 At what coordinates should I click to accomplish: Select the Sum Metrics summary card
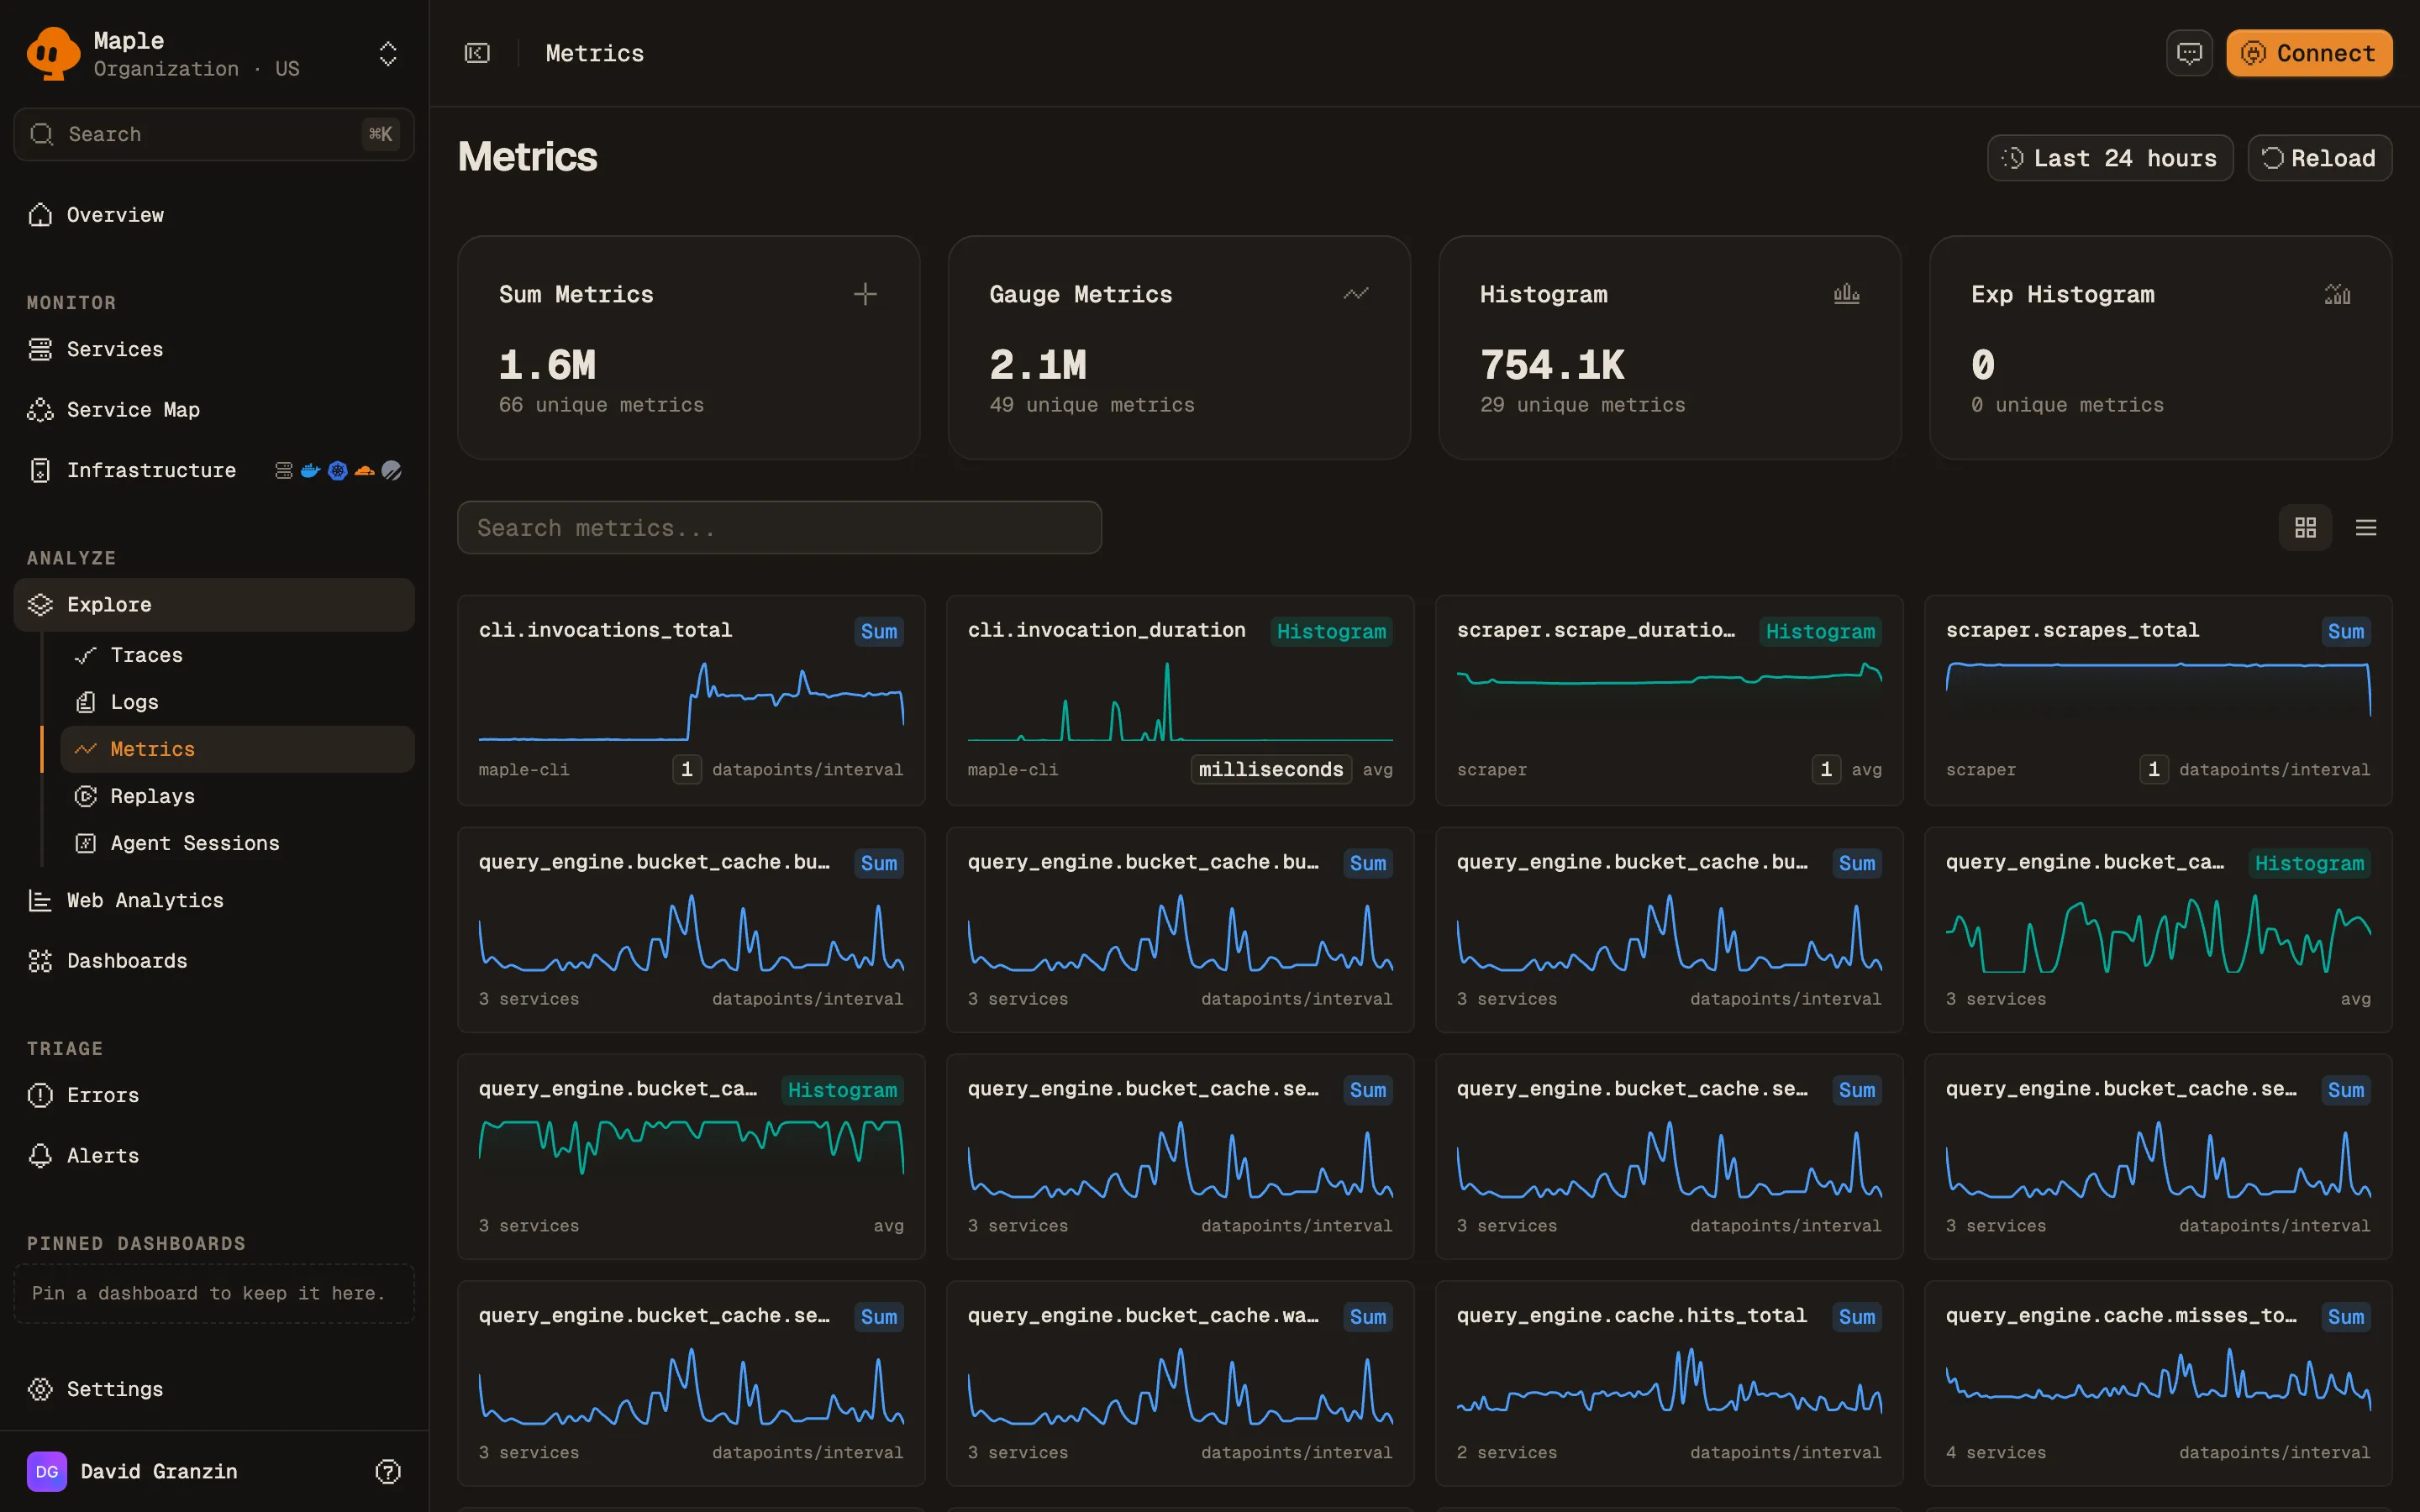coord(689,348)
